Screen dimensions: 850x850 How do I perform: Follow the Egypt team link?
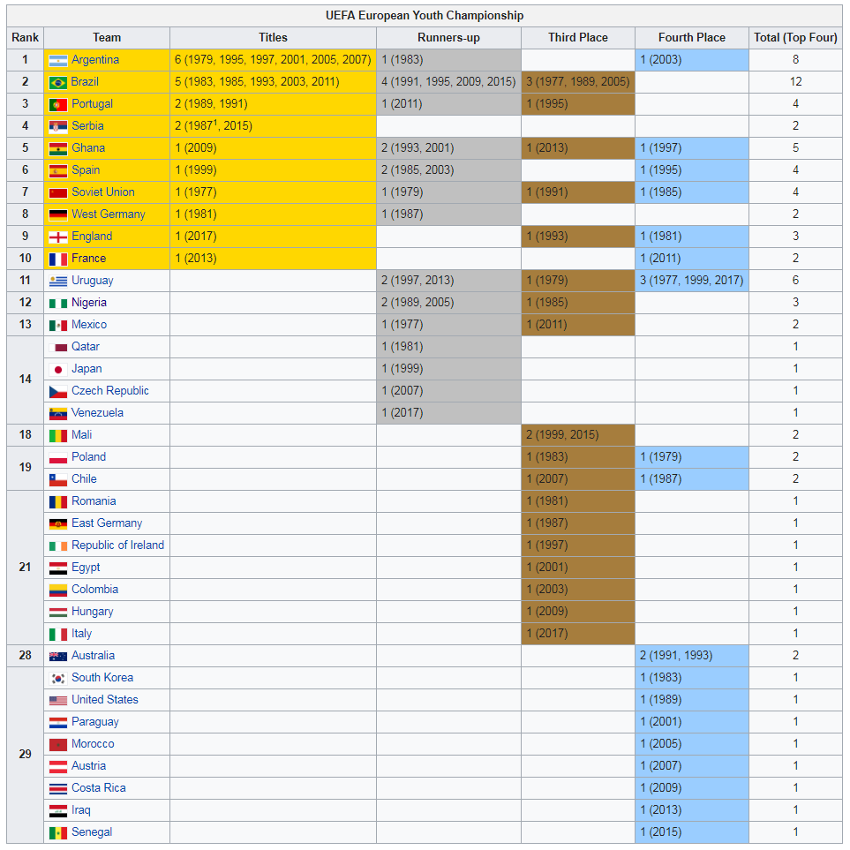(86, 567)
